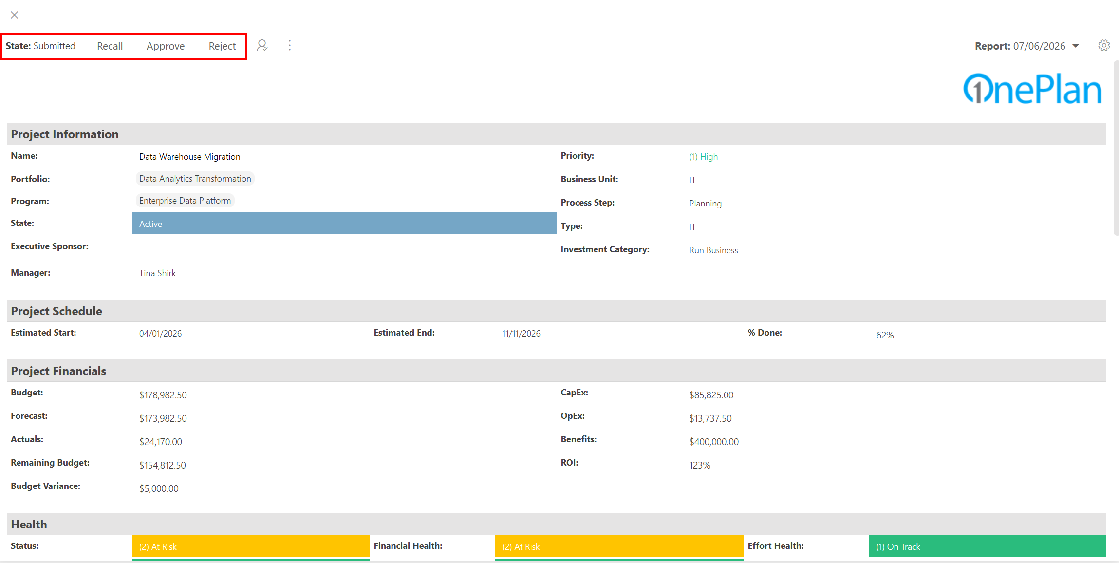Reject the submitted report
Image resolution: width=1119 pixels, height=563 pixels.
coord(222,46)
